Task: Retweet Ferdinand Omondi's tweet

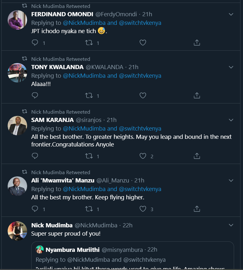Action: pyautogui.click(x=89, y=43)
